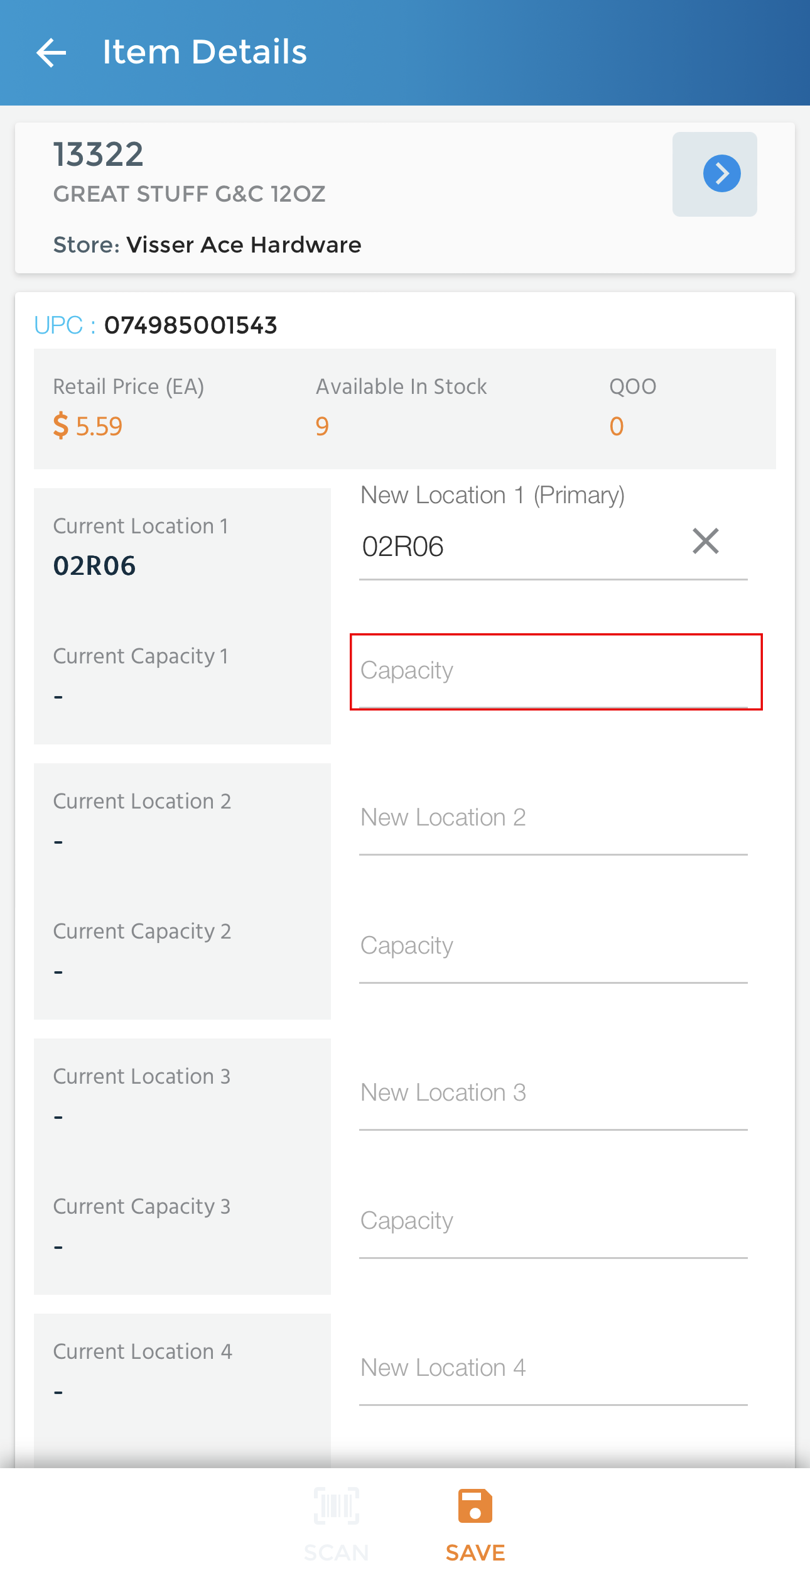Tap the back arrow icon

click(51, 52)
